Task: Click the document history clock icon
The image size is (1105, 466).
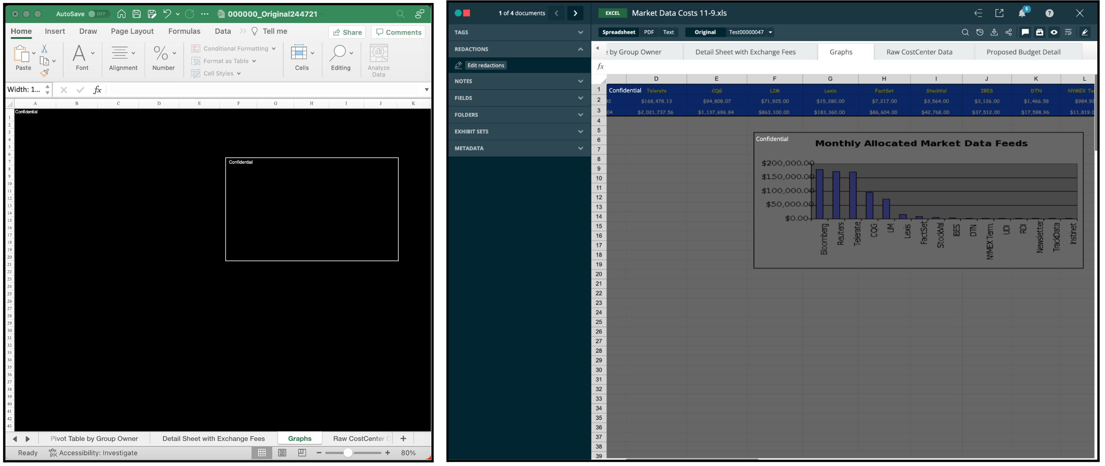Action: coord(979,32)
